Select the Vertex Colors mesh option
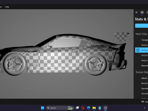148x111 pixels. click(x=145, y=60)
